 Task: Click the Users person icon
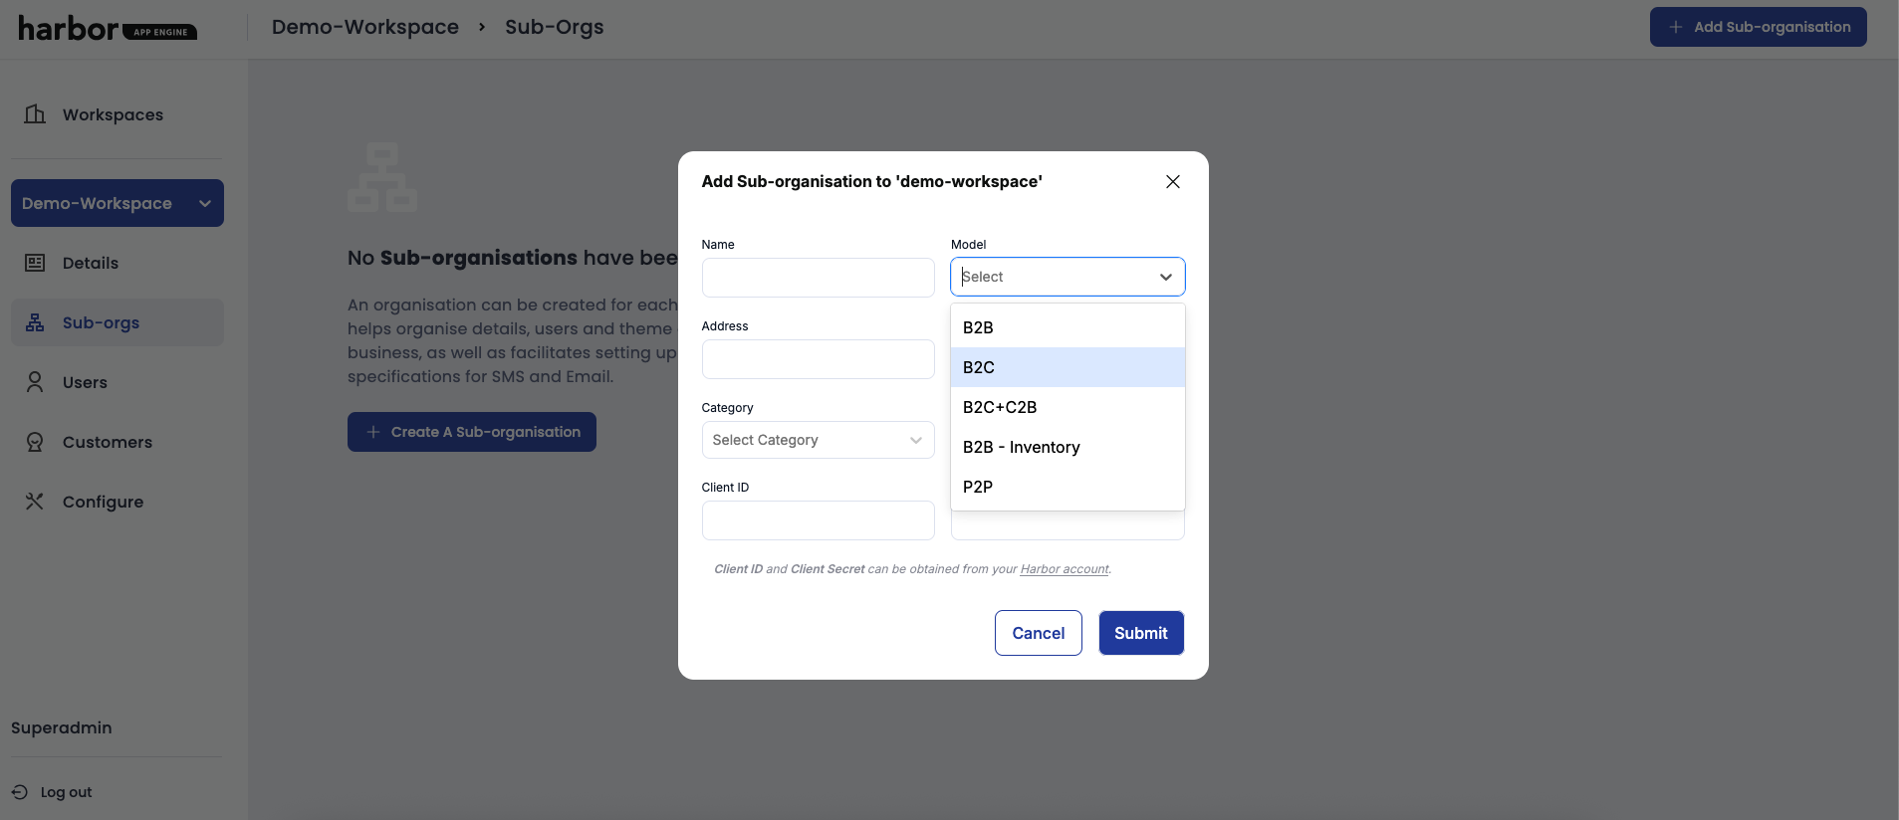pos(35,382)
